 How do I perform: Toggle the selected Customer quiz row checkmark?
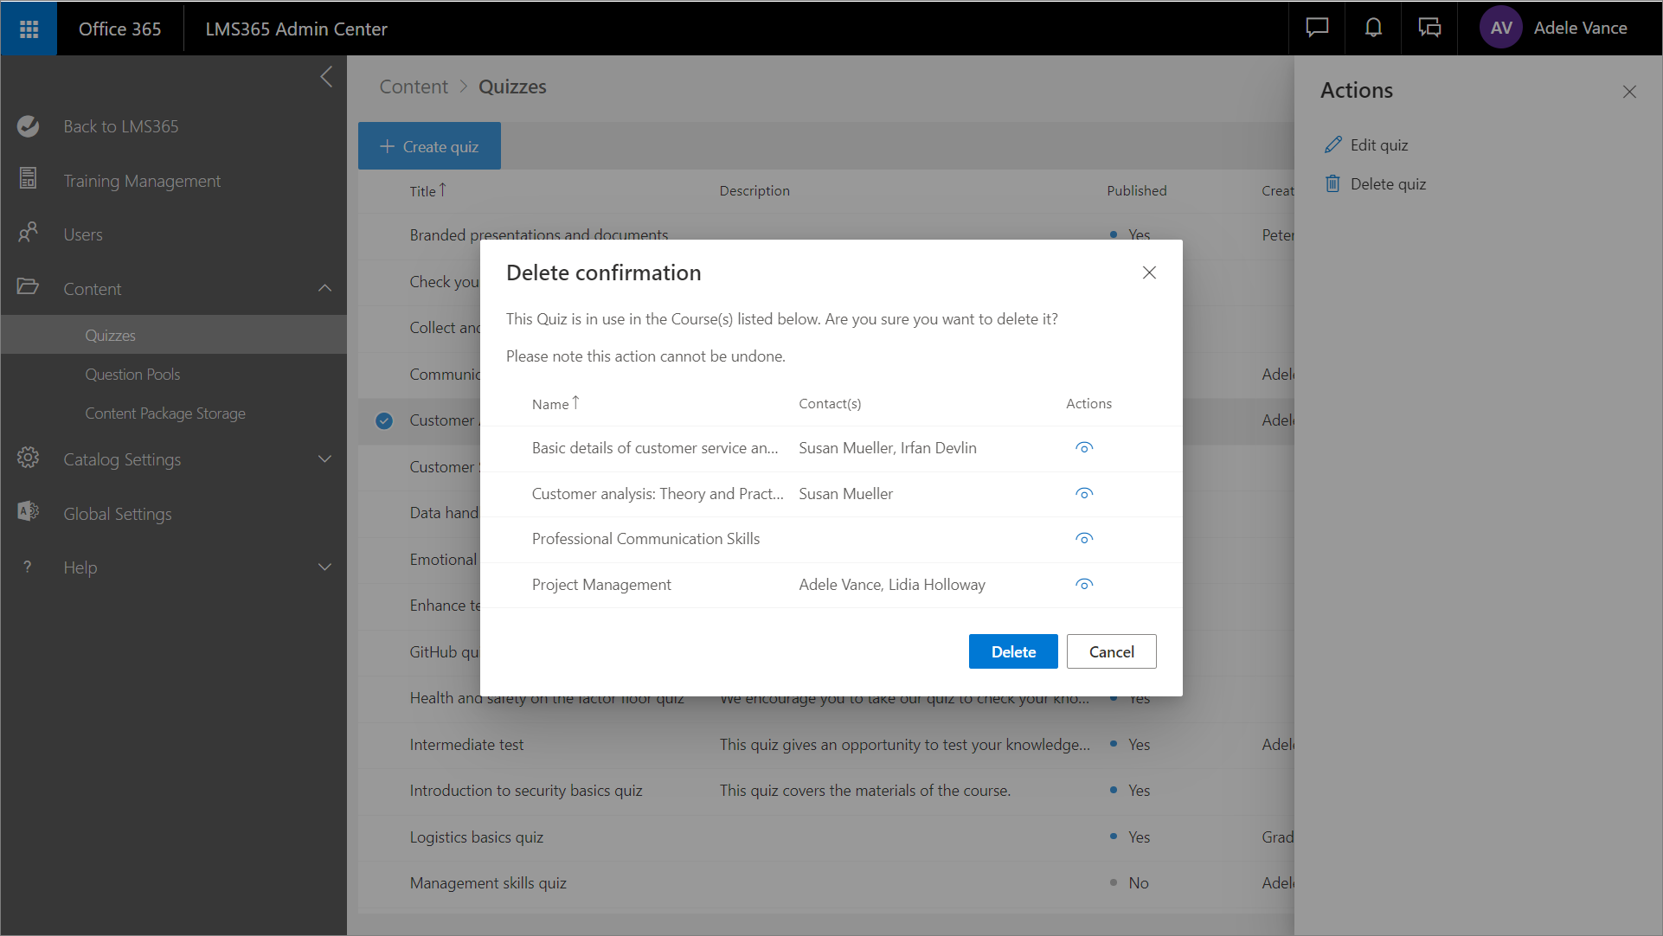point(384,420)
